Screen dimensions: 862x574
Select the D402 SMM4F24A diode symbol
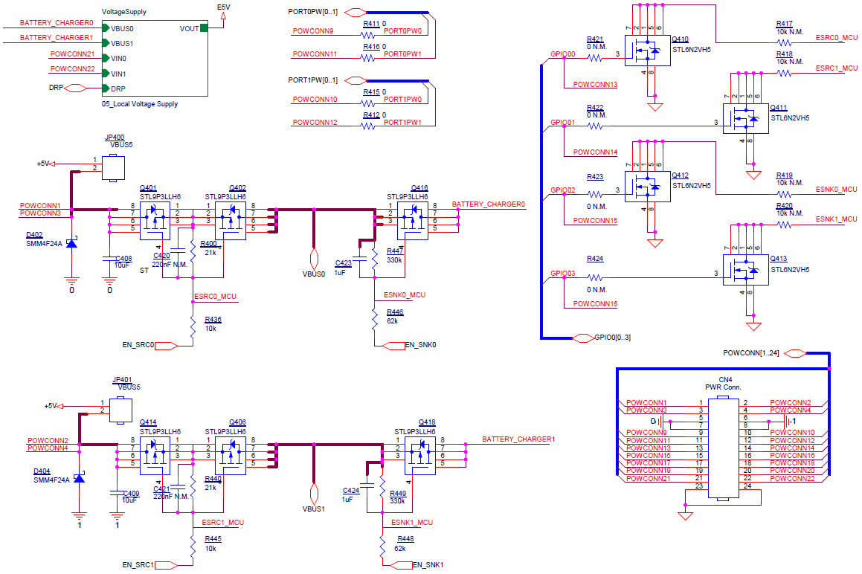tap(72, 244)
